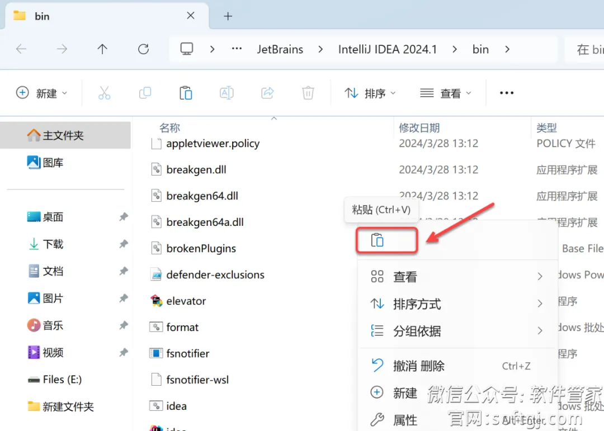Click the Back navigation arrow
The height and width of the screenshot is (431, 604).
click(21, 49)
